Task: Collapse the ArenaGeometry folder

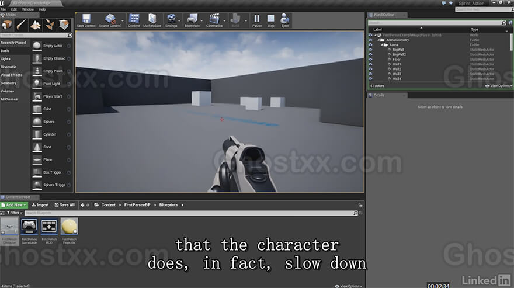Action: point(378,40)
